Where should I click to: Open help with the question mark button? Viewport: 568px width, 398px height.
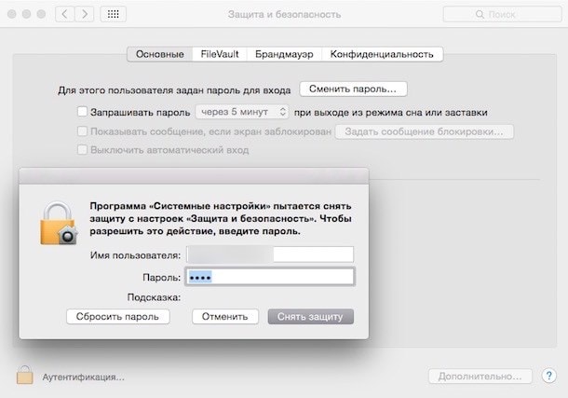(548, 376)
